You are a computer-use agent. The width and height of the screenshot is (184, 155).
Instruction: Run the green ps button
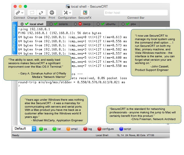click(41, 129)
